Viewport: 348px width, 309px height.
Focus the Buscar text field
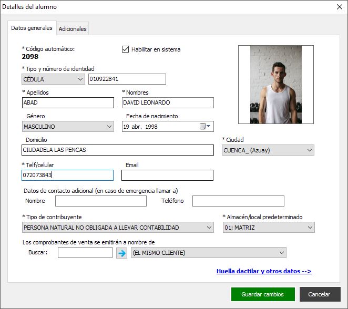pos(85,253)
